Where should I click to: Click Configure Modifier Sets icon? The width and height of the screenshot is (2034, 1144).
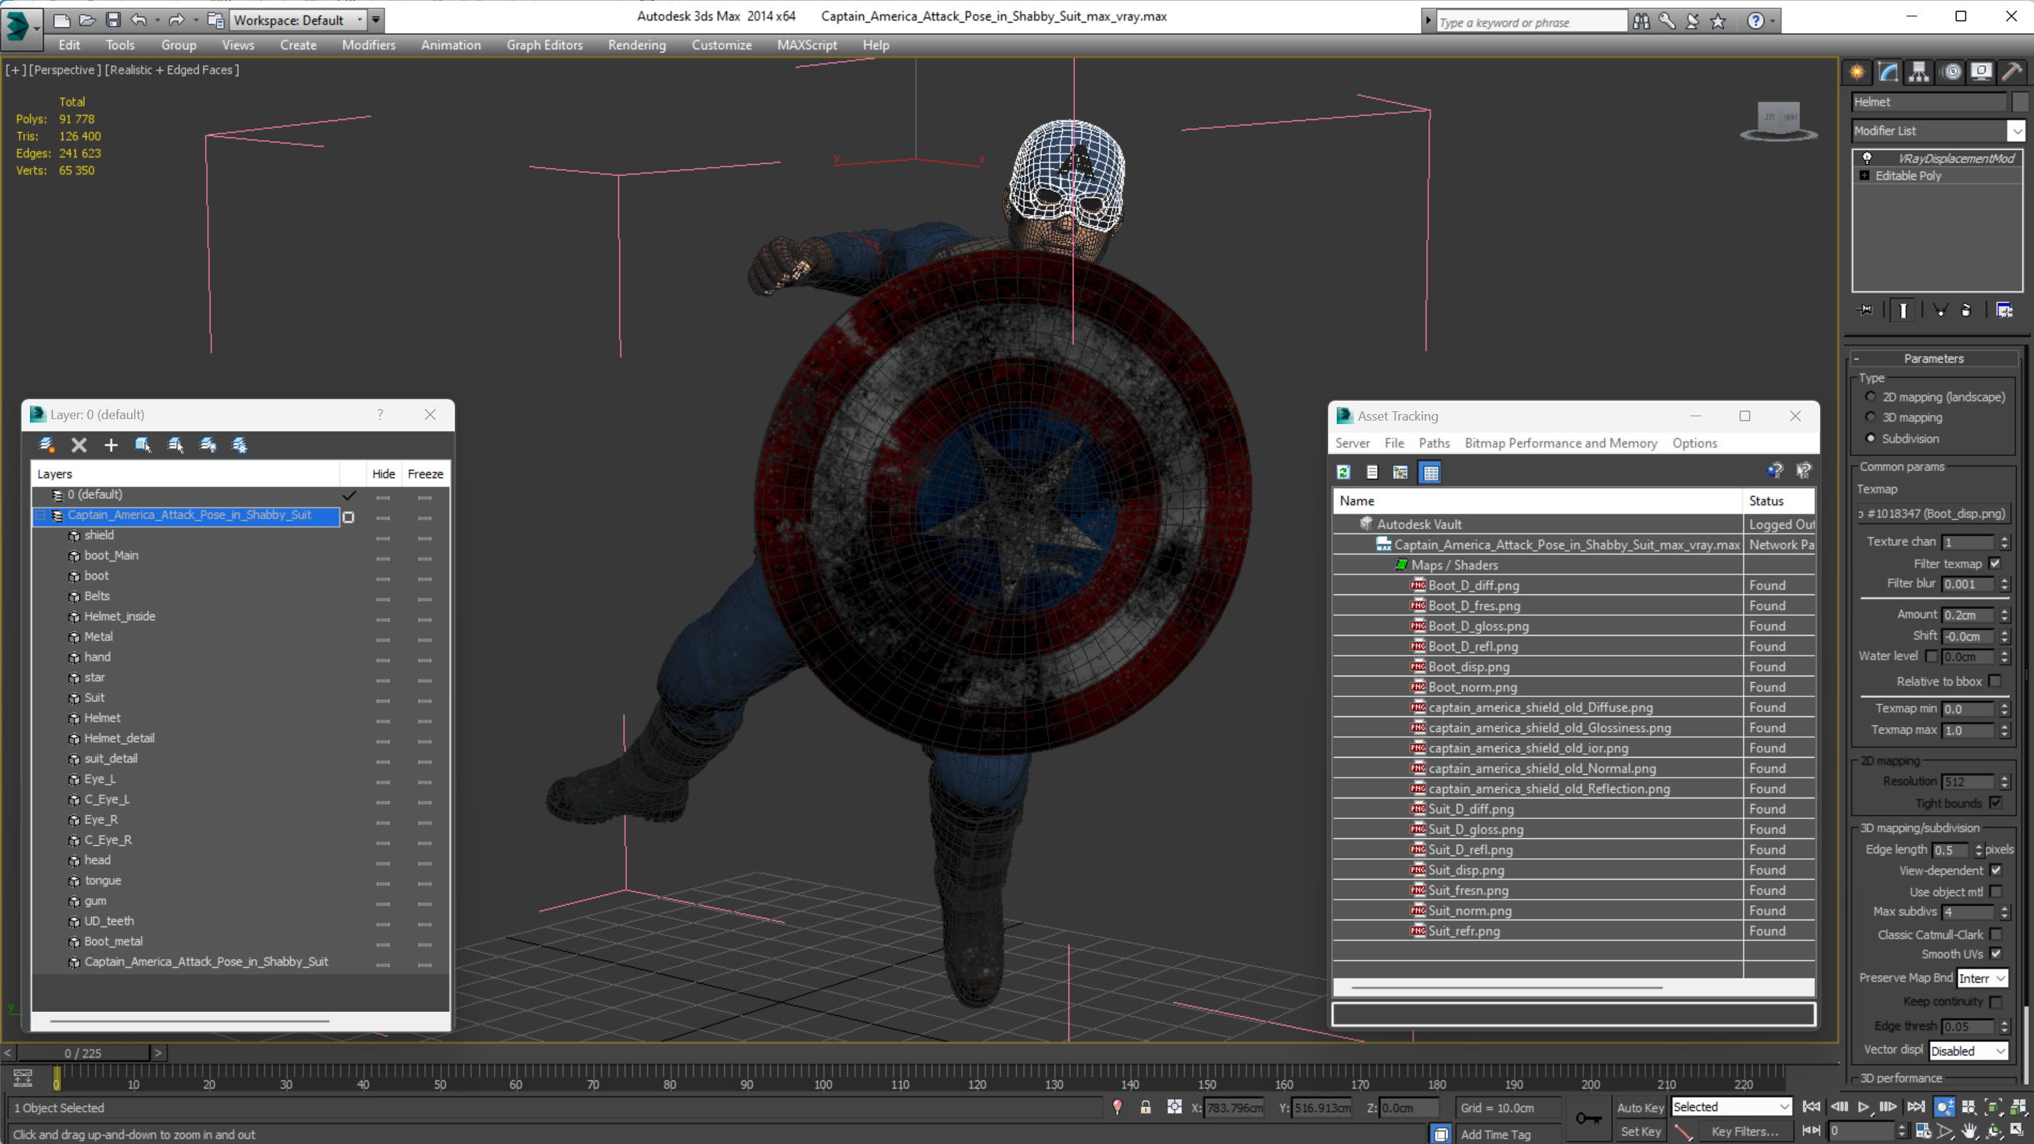point(2004,310)
